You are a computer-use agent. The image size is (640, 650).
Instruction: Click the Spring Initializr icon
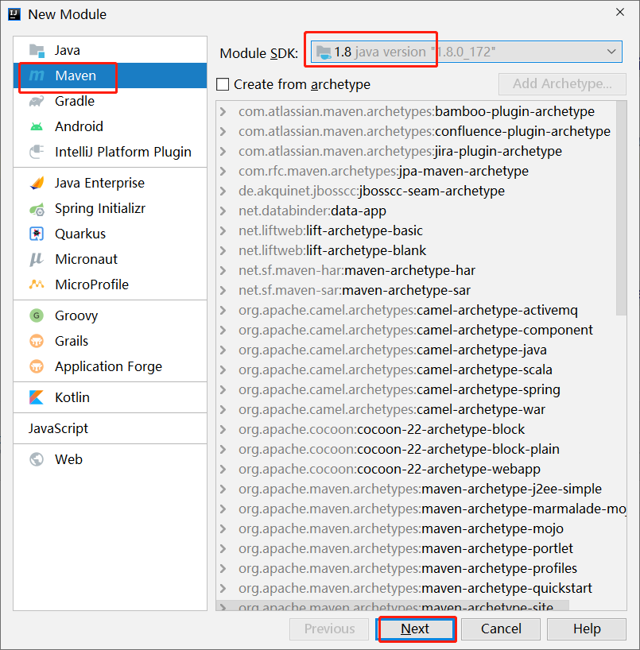(x=37, y=208)
